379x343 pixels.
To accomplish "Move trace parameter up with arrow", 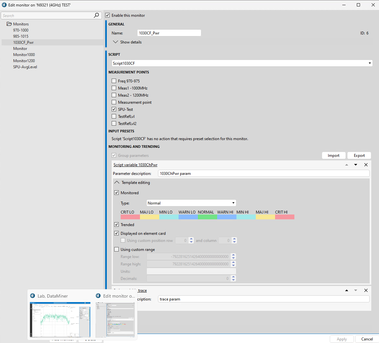I will pos(347,291).
